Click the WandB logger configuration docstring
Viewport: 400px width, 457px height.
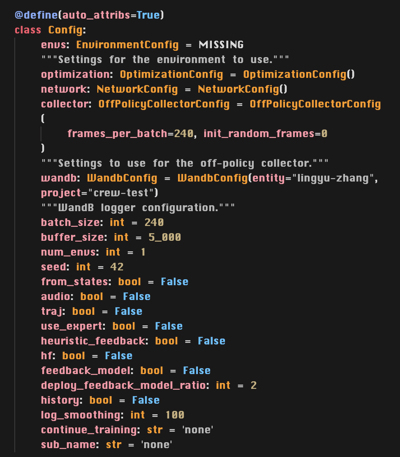138,207
